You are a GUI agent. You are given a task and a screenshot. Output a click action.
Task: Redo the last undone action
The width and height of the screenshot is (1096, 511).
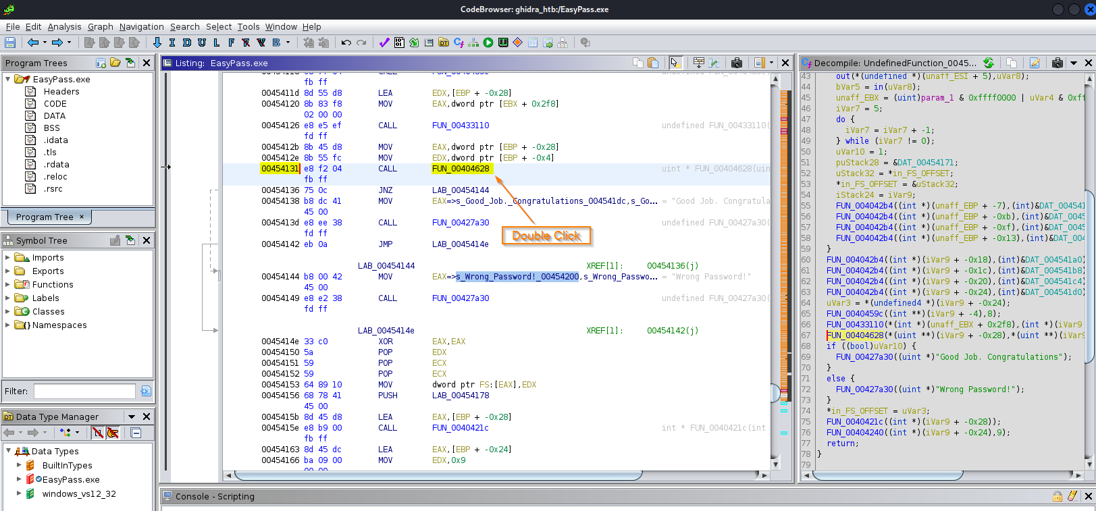click(x=361, y=43)
